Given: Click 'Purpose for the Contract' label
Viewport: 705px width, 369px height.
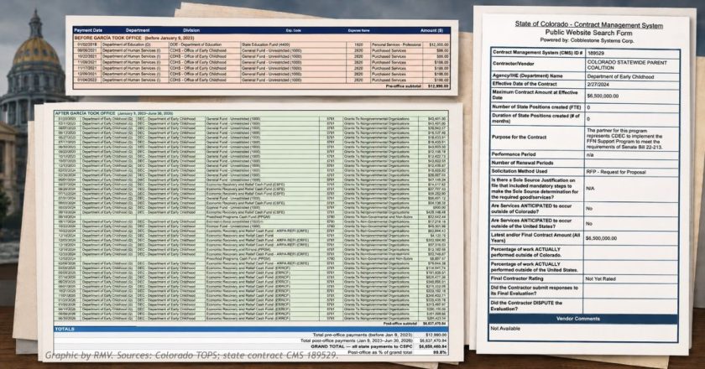Looking at the screenshot, I should click(519, 137).
